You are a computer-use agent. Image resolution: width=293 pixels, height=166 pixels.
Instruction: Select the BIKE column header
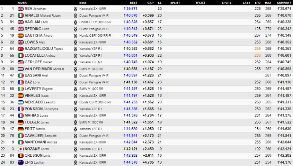pos(83,3)
